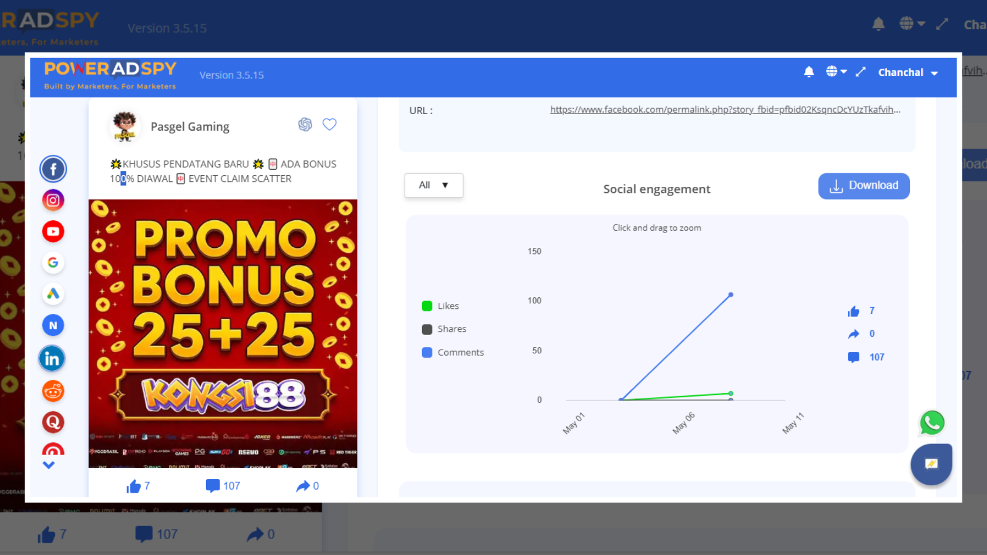This screenshot has height=555, width=987.
Task: Open the Native ads N icon
Action: pyautogui.click(x=53, y=325)
